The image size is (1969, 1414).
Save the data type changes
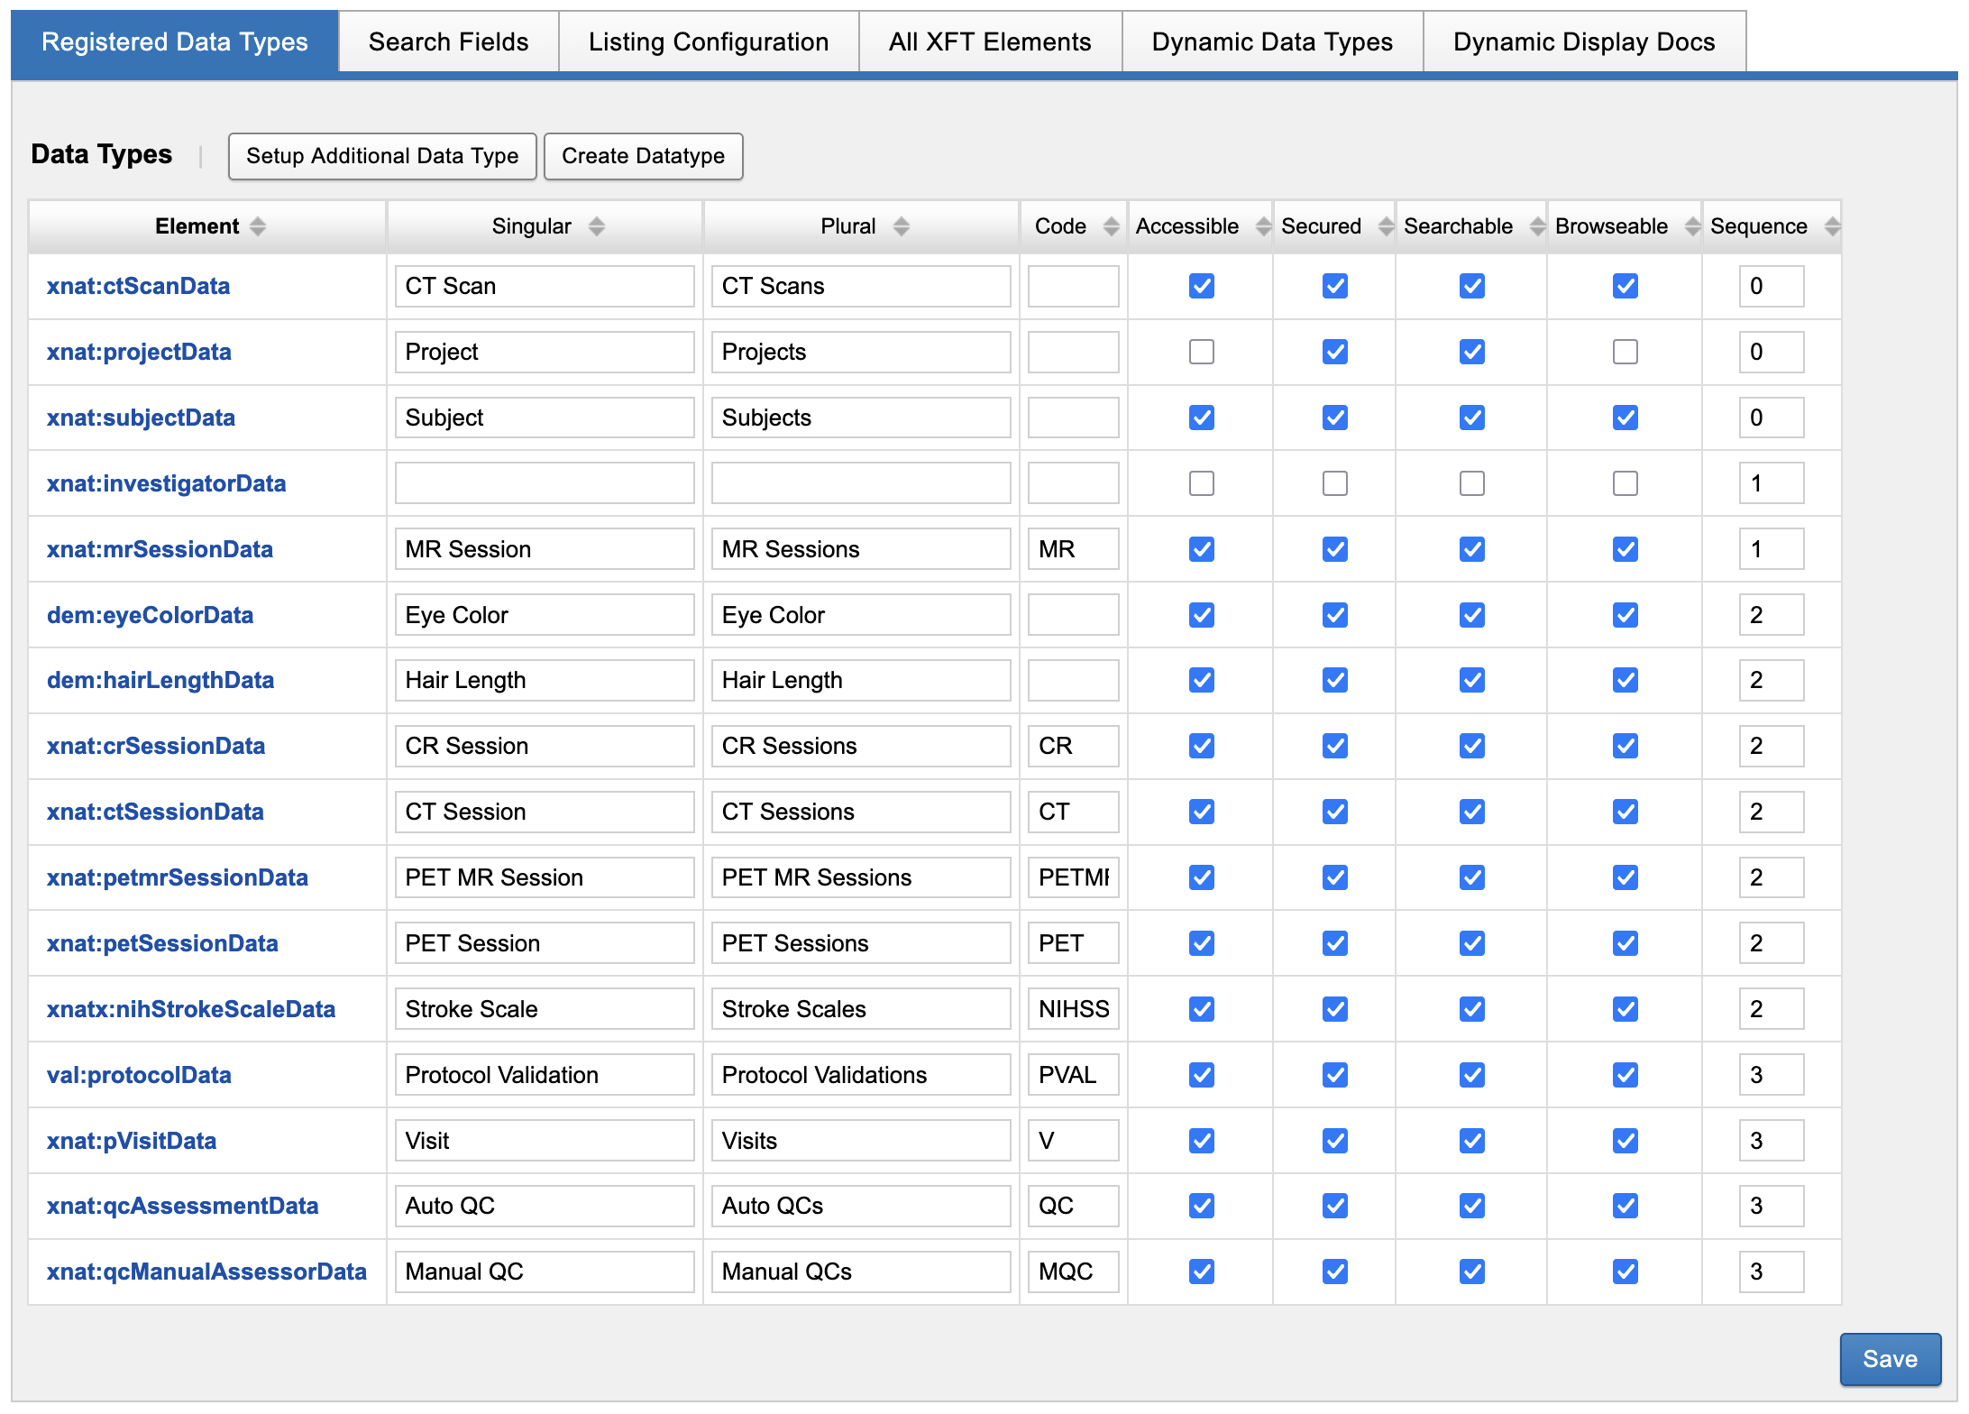tap(1890, 1359)
